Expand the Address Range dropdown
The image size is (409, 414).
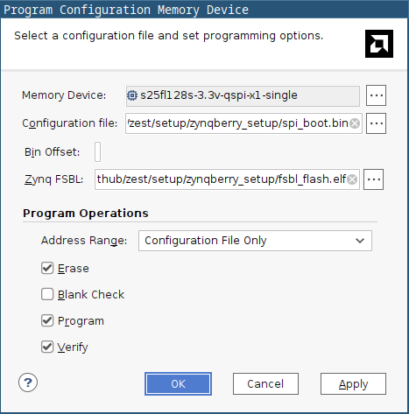pos(255,241)
